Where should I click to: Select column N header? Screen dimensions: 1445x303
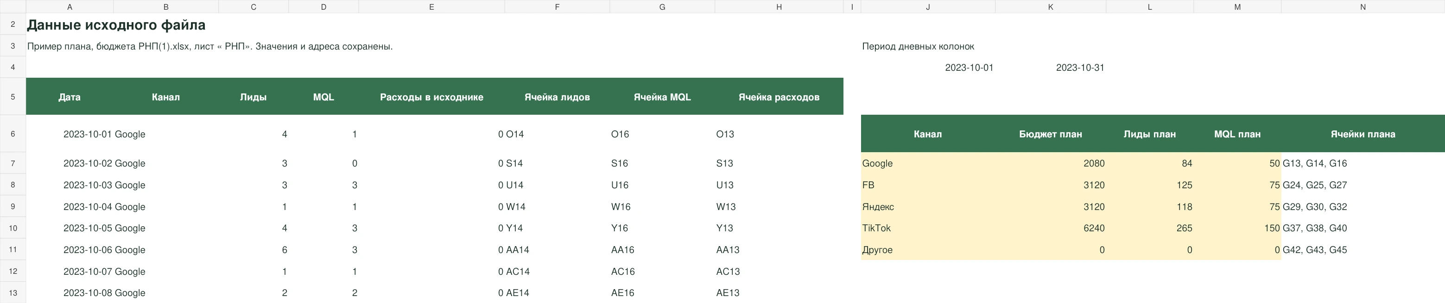coord(1363,7)
